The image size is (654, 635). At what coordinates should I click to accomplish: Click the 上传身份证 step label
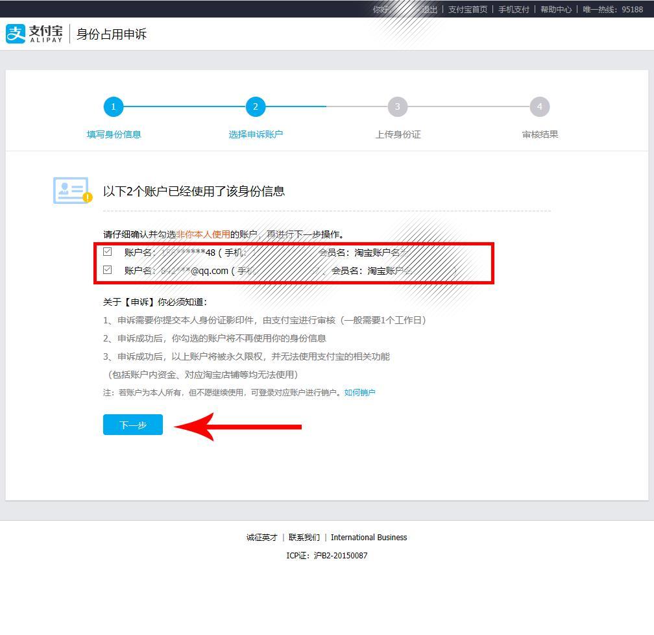tap(398, 134)
